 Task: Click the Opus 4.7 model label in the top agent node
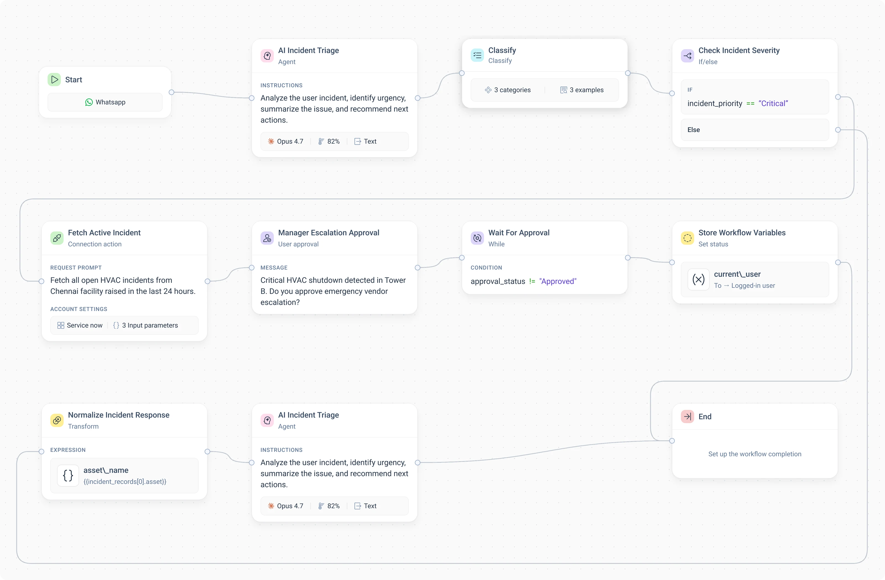click(290, 141)
